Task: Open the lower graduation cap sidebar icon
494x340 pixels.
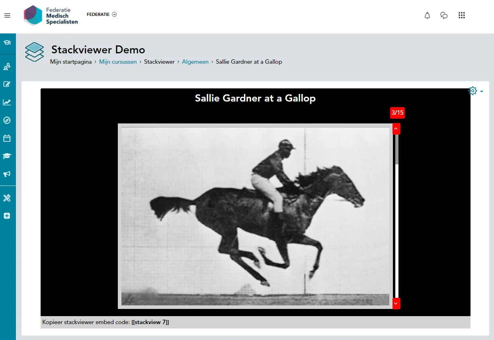Action: (x=7, y=156)
